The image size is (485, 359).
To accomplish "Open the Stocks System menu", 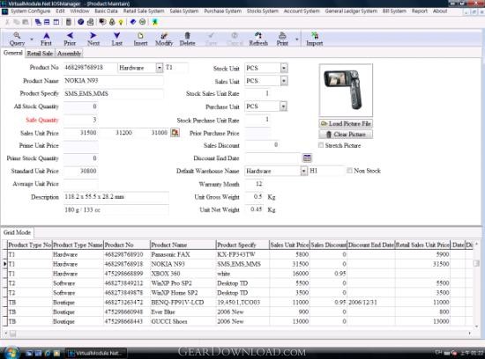I will click(262, 11).
